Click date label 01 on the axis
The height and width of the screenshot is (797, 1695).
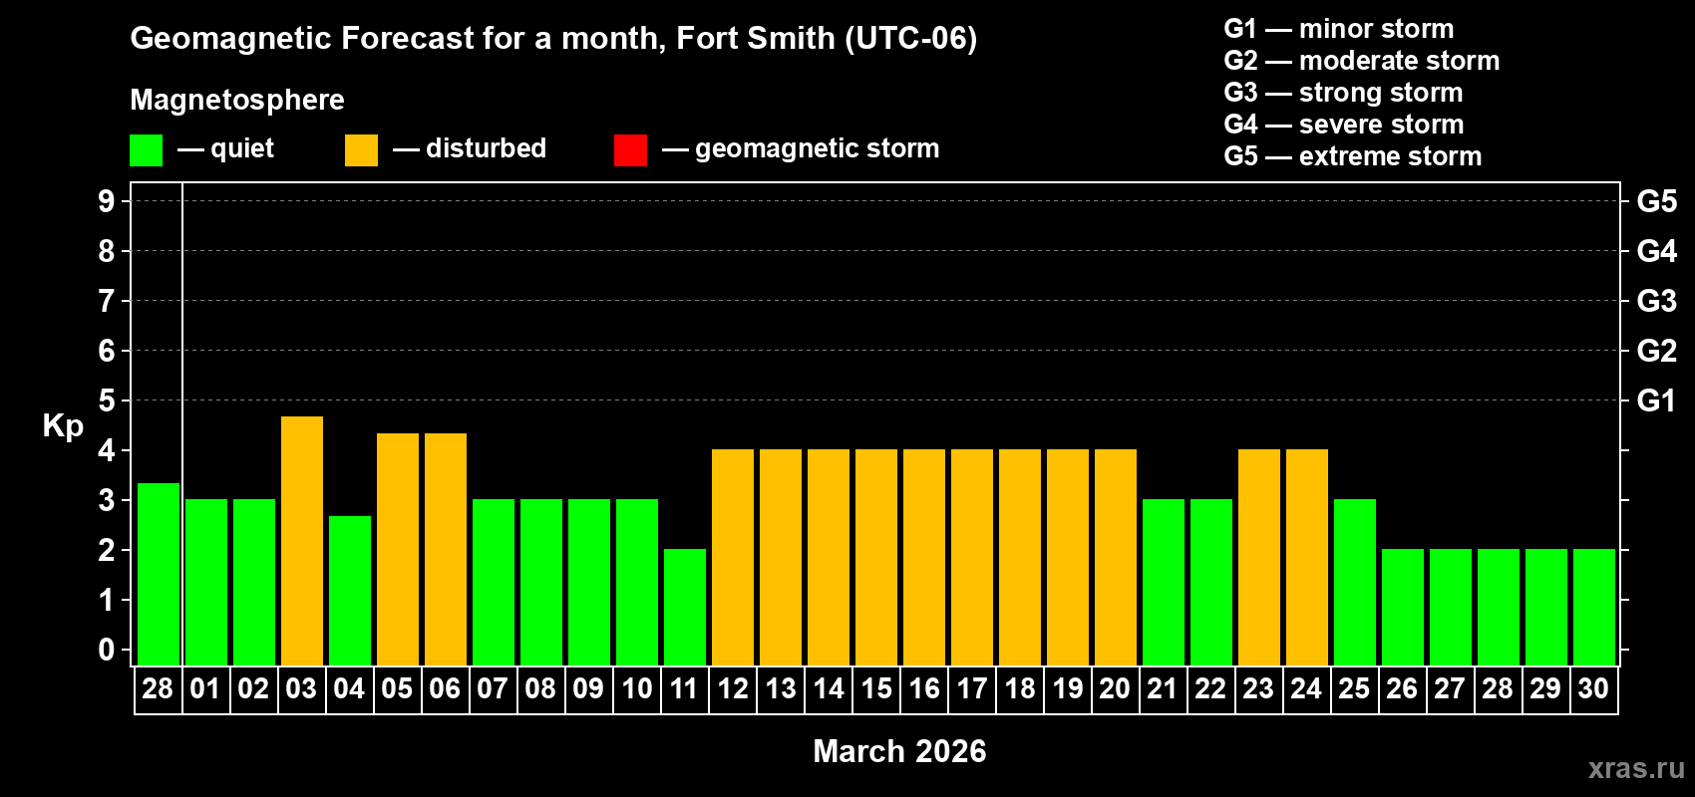coord(205,688)
